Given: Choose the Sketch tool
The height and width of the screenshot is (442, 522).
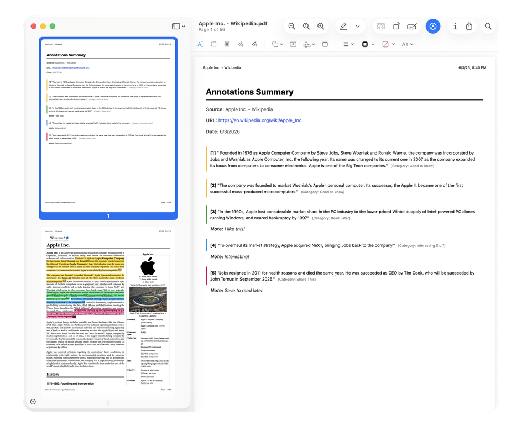Looking at the screenshot, I should pyautogui.click(x=241, y=44).
